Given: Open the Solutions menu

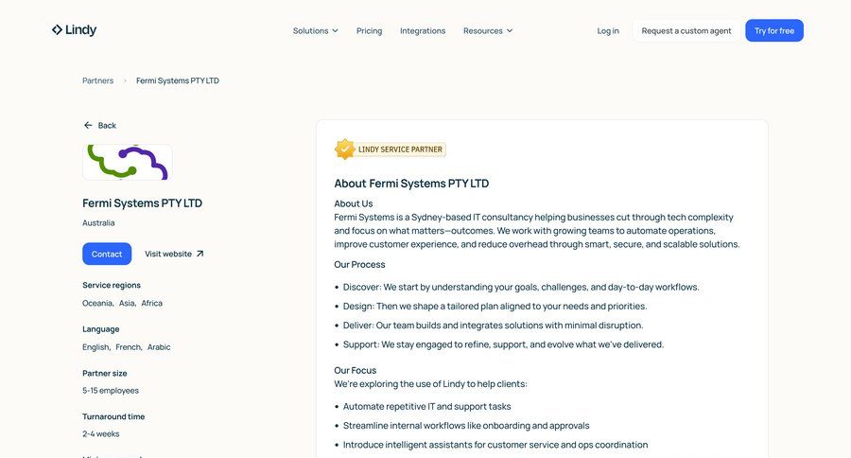Looking at the screenshot, I should [315, 31].
